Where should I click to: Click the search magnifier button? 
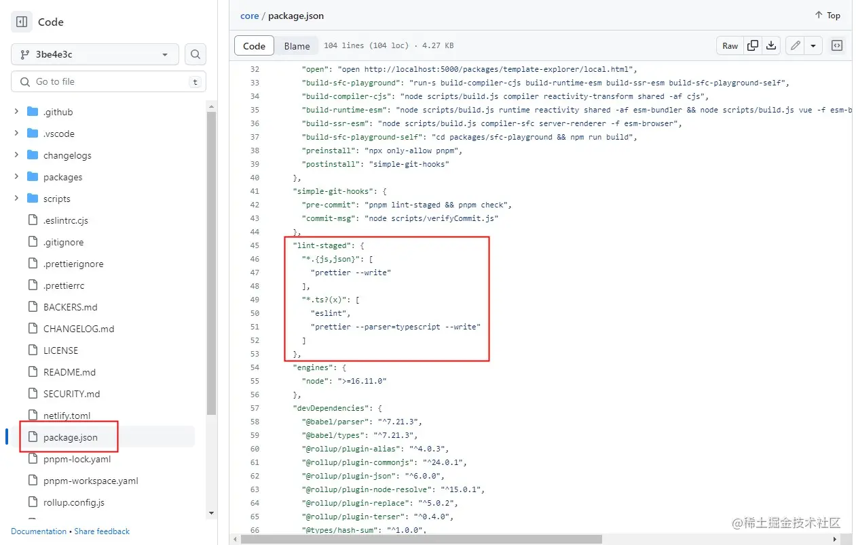[x=196, y=54]
